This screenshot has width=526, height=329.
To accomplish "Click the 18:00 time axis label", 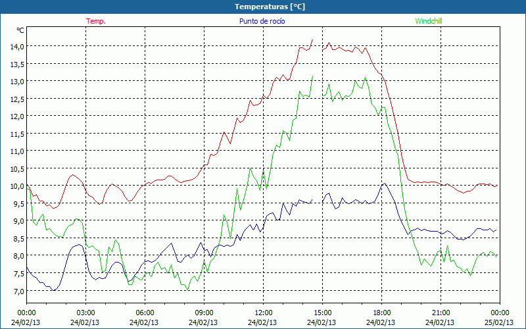I will click(382, 313).
